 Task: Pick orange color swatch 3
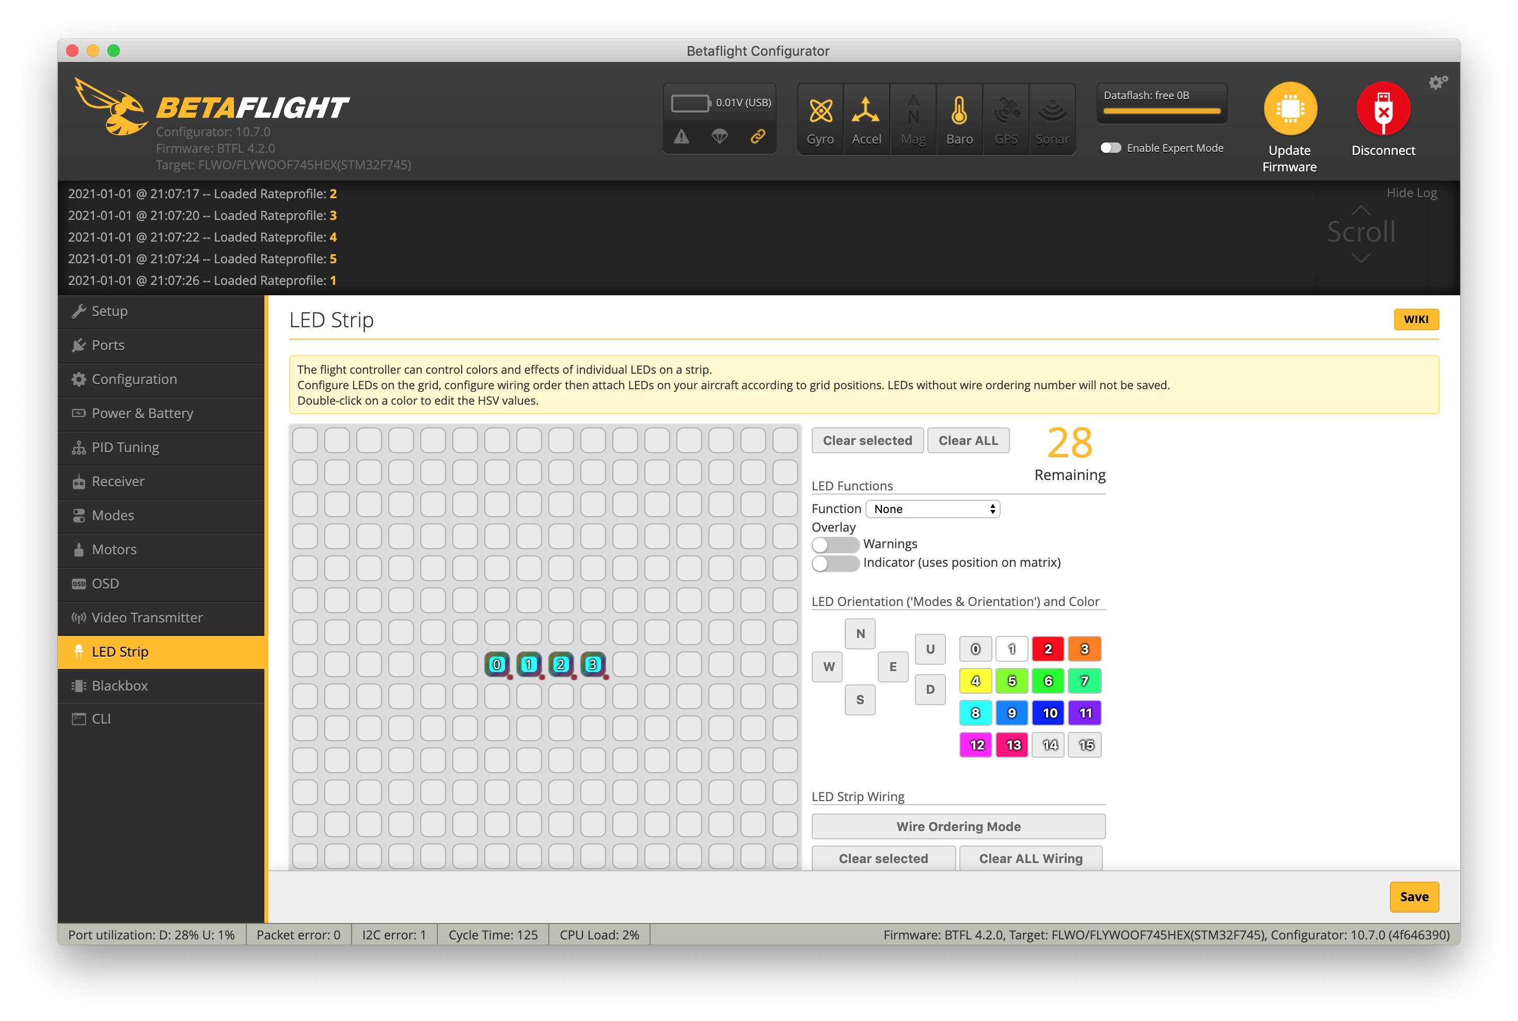pos(1084,649)
